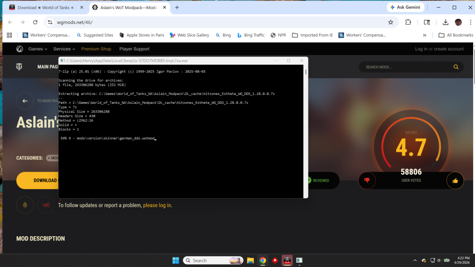
Task: Click the 4.7 rating gauge
Action: [x=411, y=147]
